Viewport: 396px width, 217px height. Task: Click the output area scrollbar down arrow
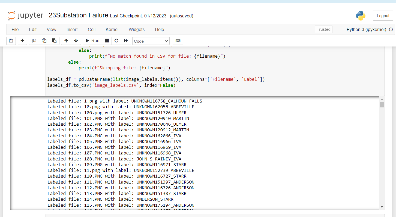point(382,207)
